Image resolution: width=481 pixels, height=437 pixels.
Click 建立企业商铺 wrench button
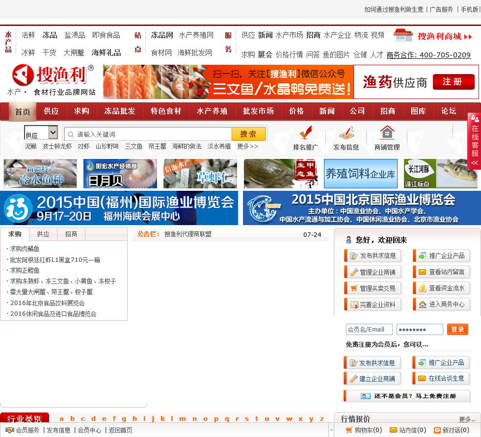pos(373,379)
